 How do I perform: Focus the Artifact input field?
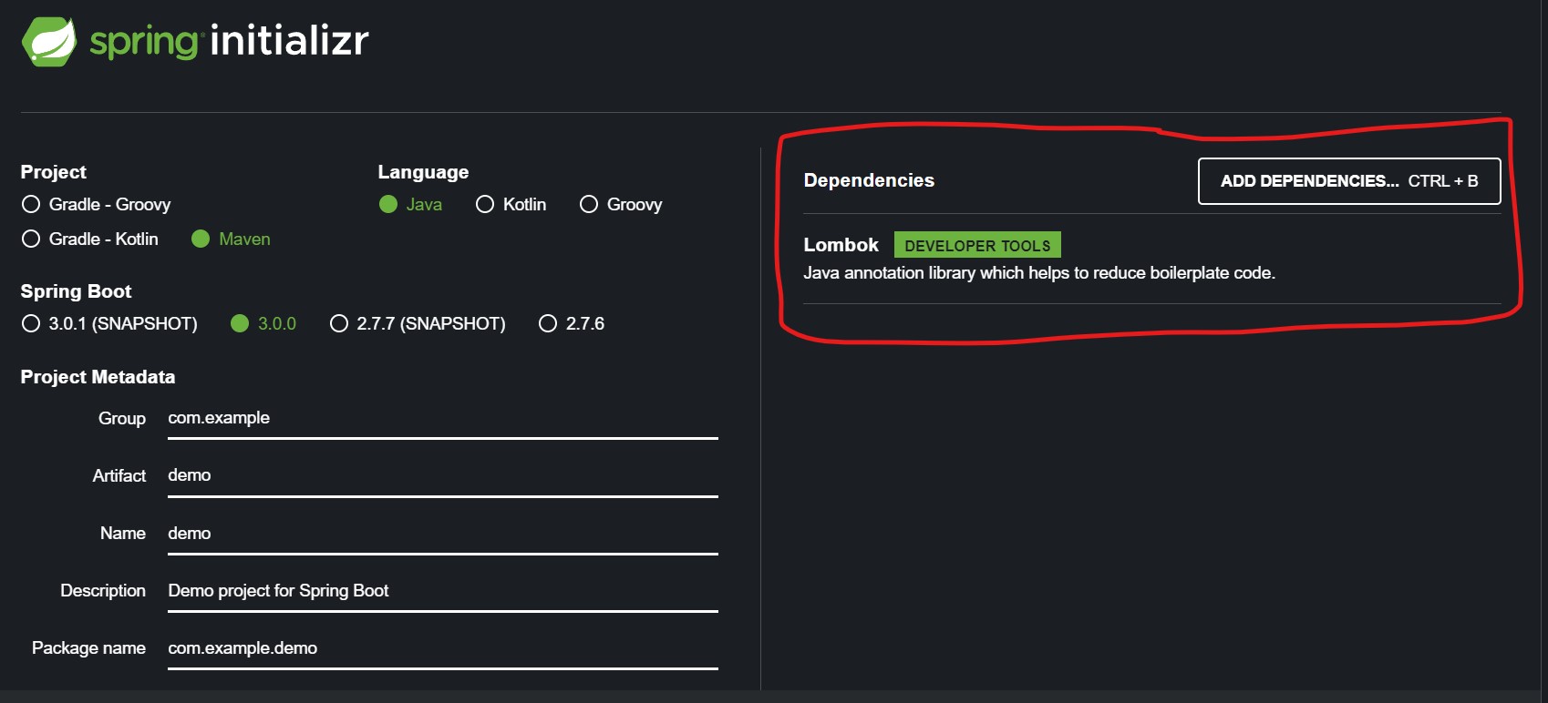point(443,476)
